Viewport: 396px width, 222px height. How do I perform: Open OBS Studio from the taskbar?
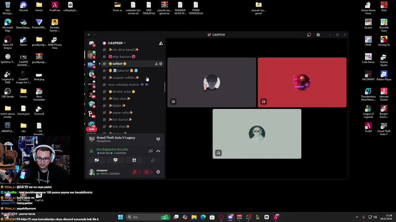pyautogui.click(x=248, y=217)
